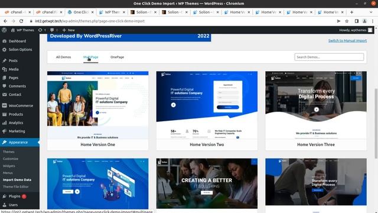
Task: Open a new browser tab
Action: pyautogui.click(x=352, y=12)
